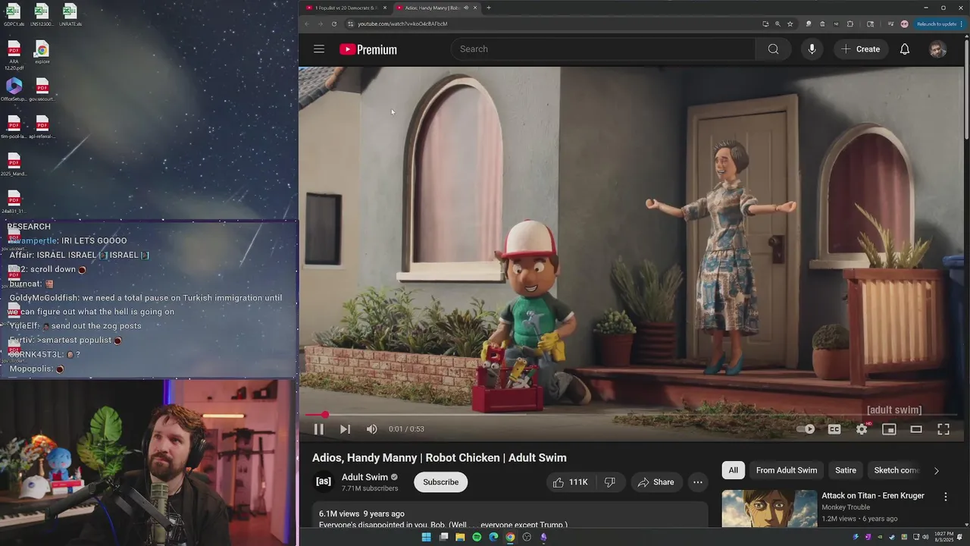
Task: Open the explore Chrome shortcut on desktop
Action: pyautogui.click(x=42, y=53)
